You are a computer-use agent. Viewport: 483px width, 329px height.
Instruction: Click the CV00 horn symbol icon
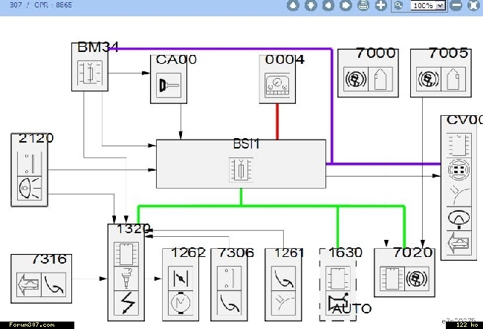(x=458, y=218)
